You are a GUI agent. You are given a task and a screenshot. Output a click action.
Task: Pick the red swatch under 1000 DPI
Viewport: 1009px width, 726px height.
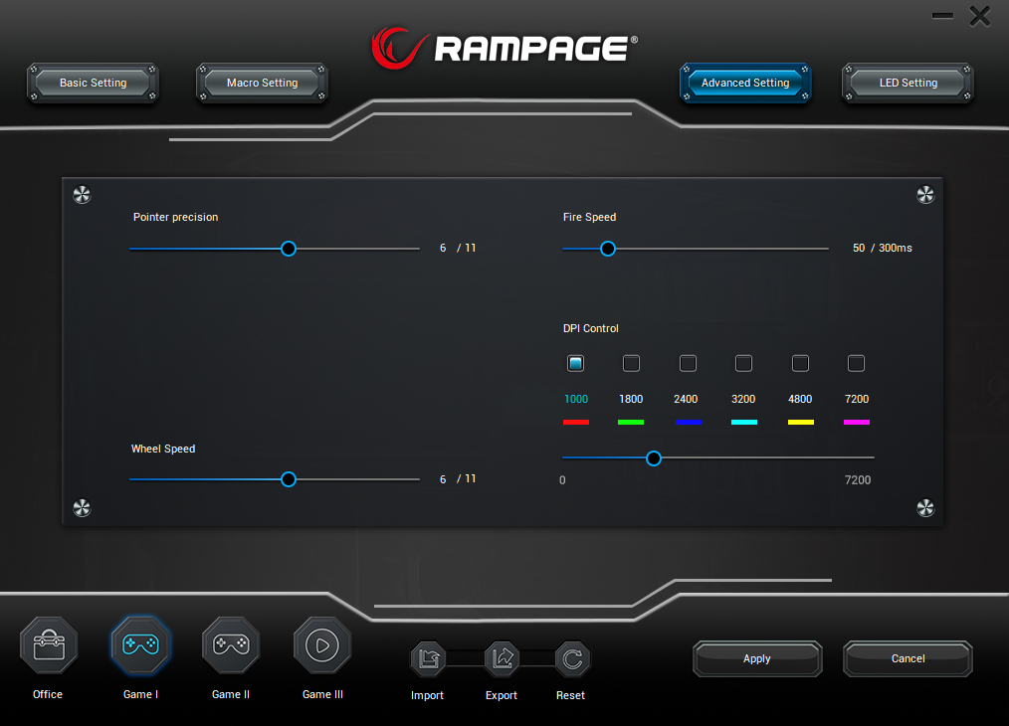576,422
